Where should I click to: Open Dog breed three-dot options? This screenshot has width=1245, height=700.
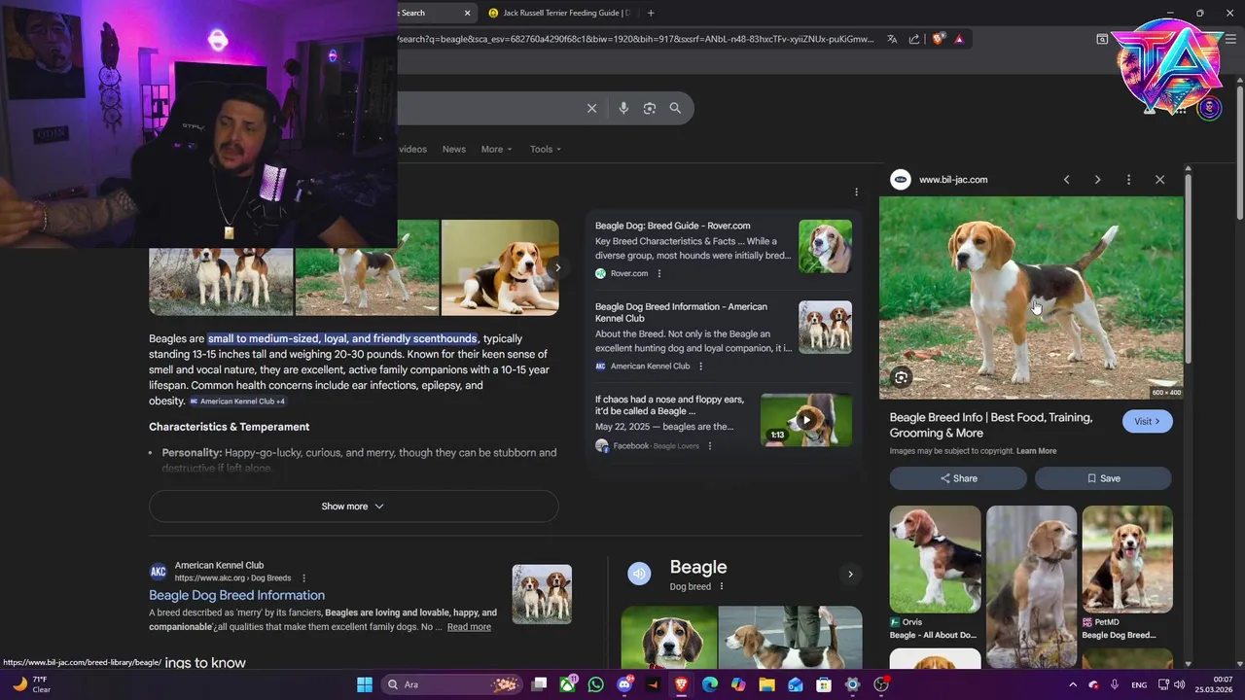(721, 587)
